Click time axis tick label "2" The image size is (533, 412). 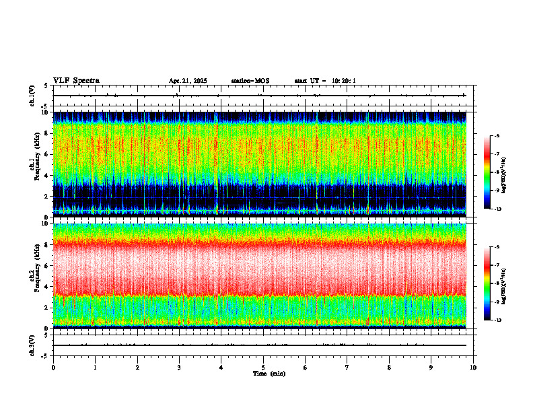coord(137,368)
